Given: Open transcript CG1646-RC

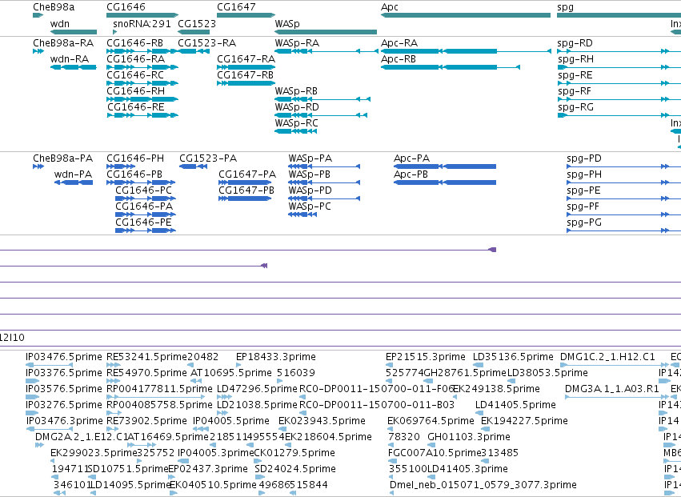Looking at the screenshot, I should point(135,75).
